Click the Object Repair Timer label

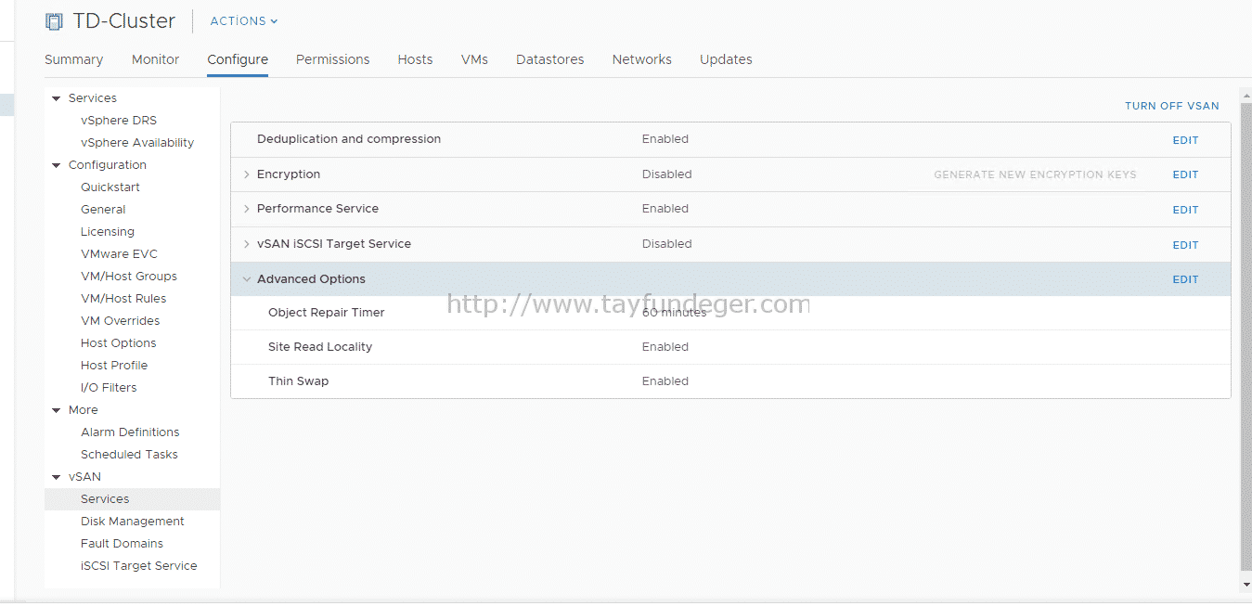click(326, 313)
